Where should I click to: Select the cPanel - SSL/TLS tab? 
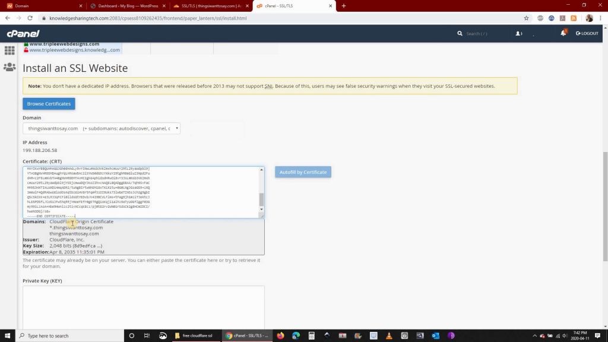click(x=293, y=6)
